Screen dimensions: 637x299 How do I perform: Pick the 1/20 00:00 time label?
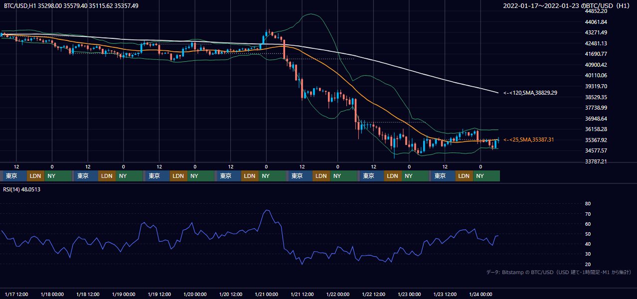(195, 294)
